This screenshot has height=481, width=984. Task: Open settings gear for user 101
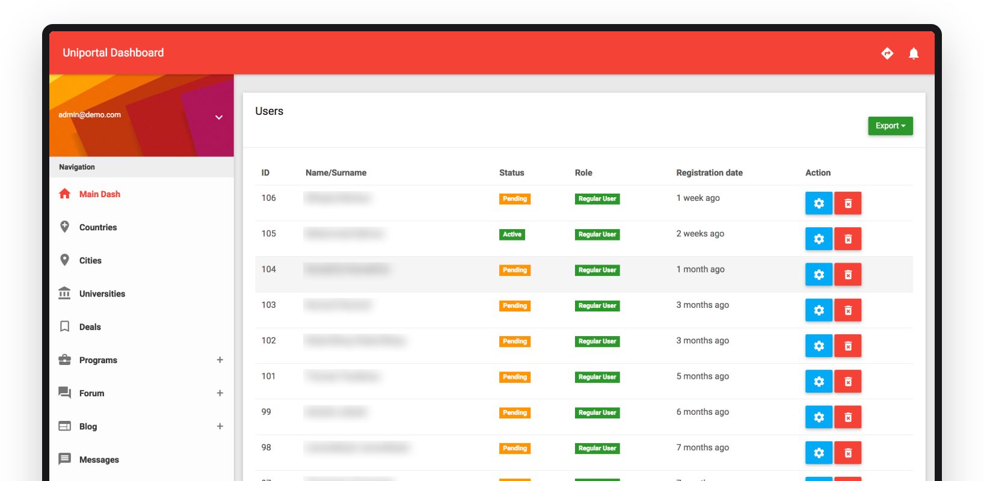click(819, 381)
